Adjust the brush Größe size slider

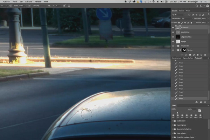[x=177, y=113]
